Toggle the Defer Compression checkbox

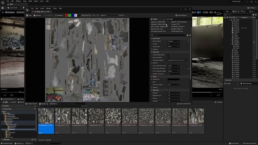coord(169,57)
